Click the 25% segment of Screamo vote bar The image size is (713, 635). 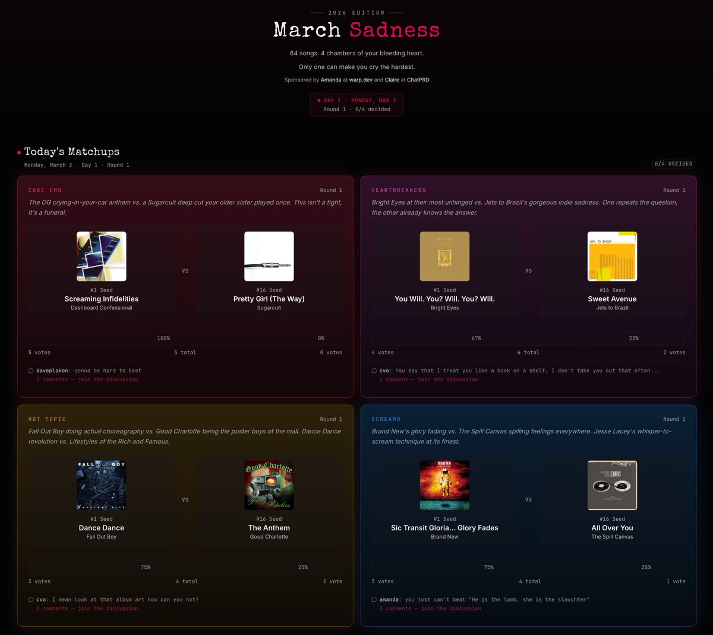(x=646, y=567)
